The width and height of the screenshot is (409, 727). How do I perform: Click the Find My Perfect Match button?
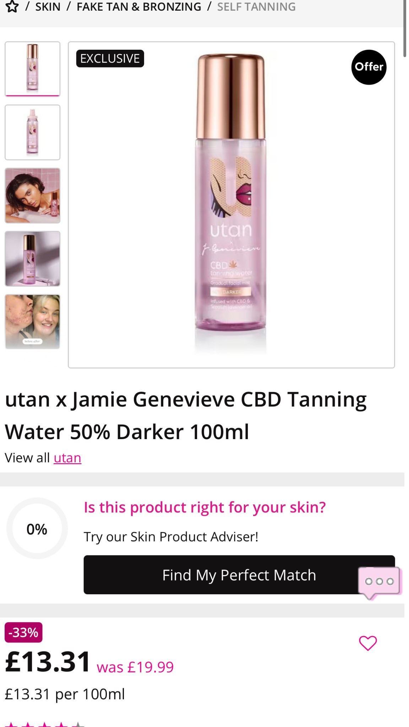pos(239,575)
